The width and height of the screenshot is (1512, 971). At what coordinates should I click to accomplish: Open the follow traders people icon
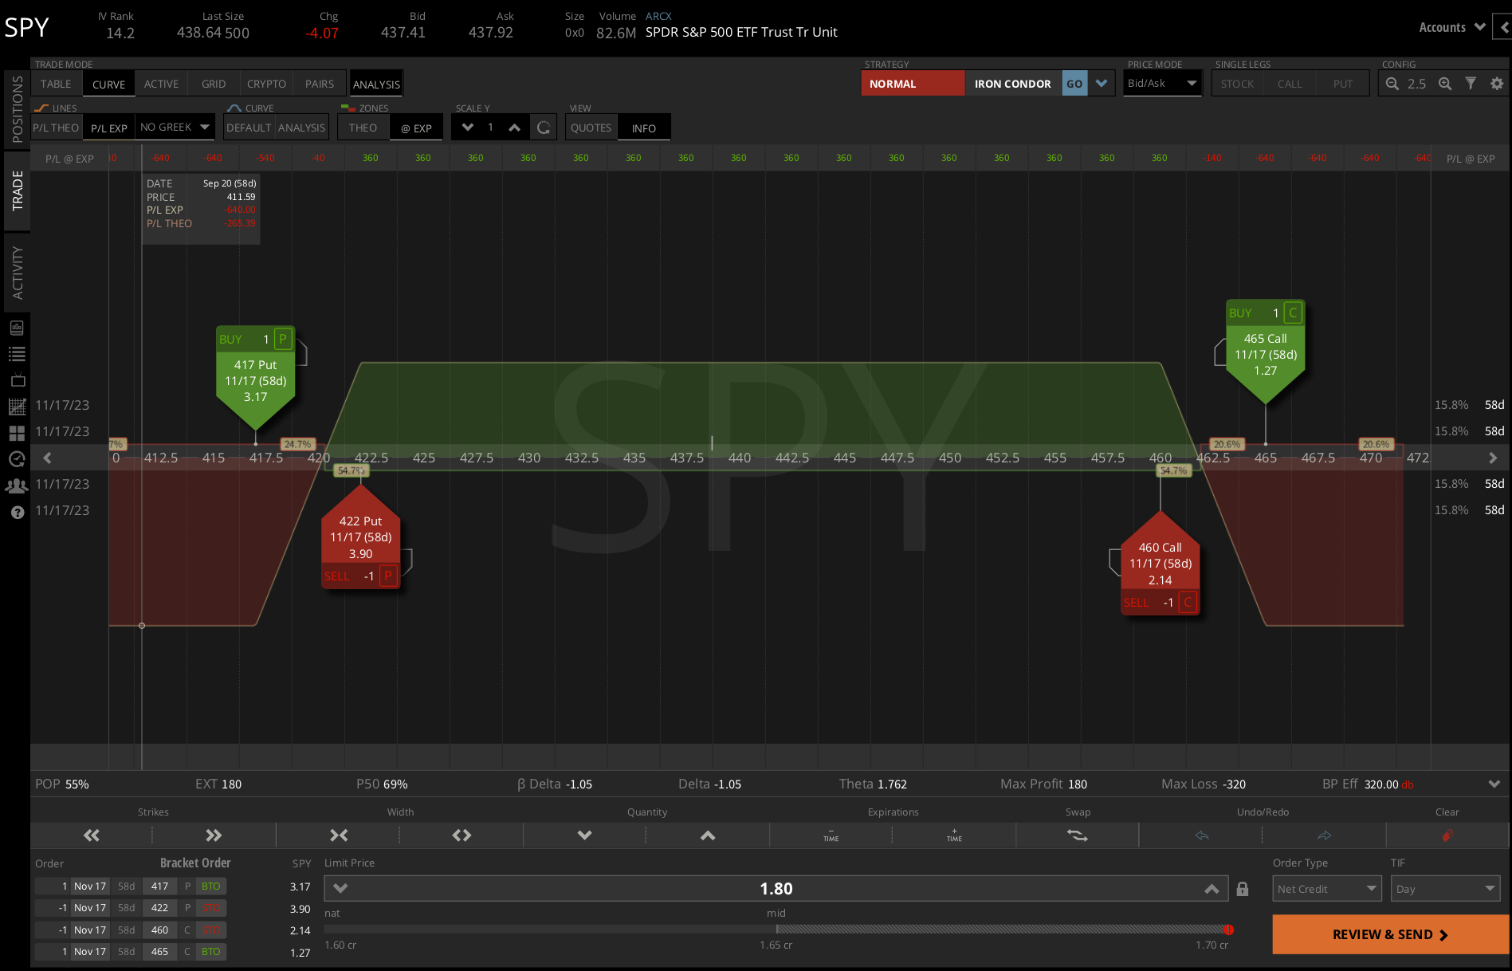17,485
